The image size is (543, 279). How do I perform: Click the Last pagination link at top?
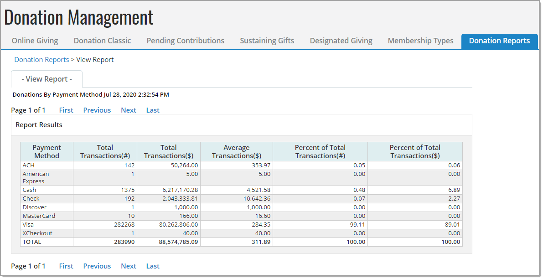(x=152, y=110)
